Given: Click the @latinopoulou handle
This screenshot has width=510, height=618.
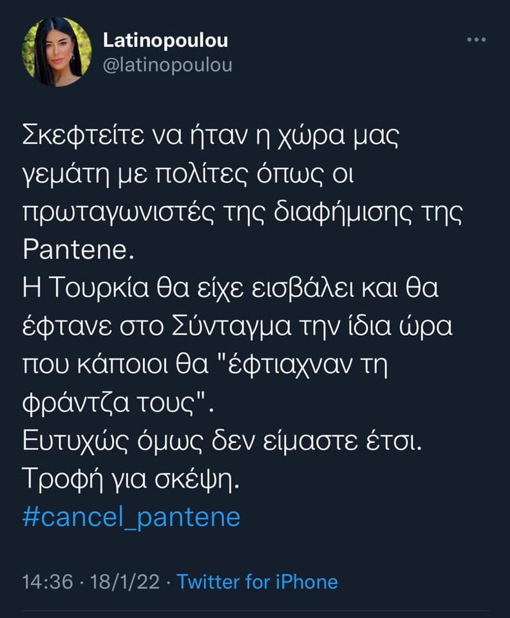Looking at the screenshot, I should pyautogui.click(x=167, y=65).
